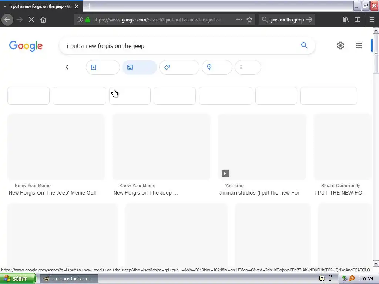Click the Firefox URL address field
The width and height of the screenshot is (379, 284).
pos(157,20)
